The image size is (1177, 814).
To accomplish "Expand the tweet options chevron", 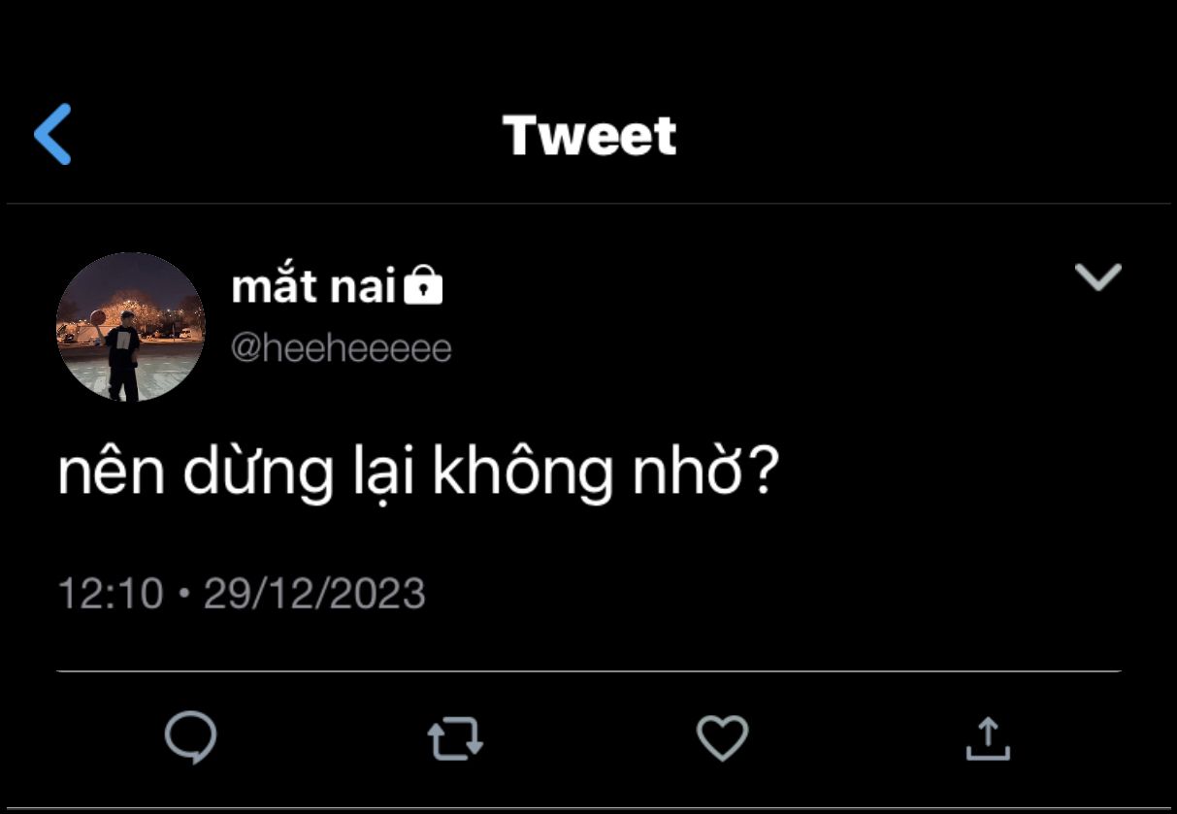I will 1098,277.
